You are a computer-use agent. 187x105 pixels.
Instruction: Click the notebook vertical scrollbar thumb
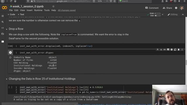[186, 62]
